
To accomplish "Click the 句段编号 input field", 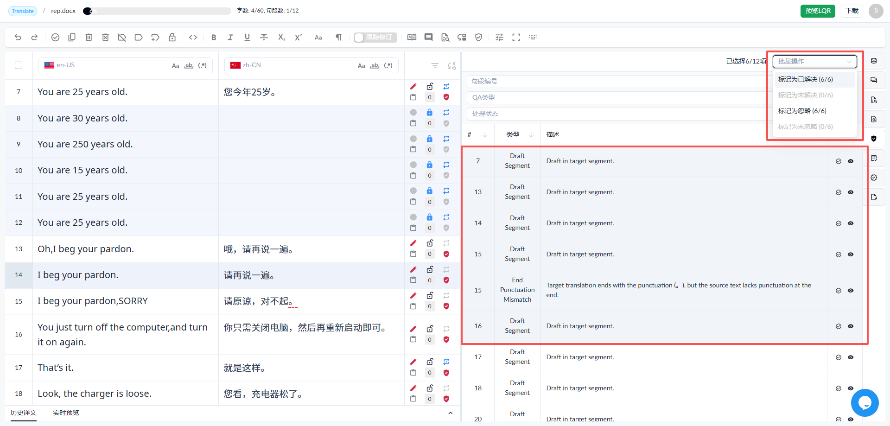I will 617,81.
